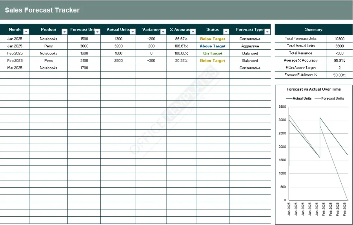The image size is (353, 225).
Task: Select the accuracy cell 90.32%
Action: tap(181, 60)
